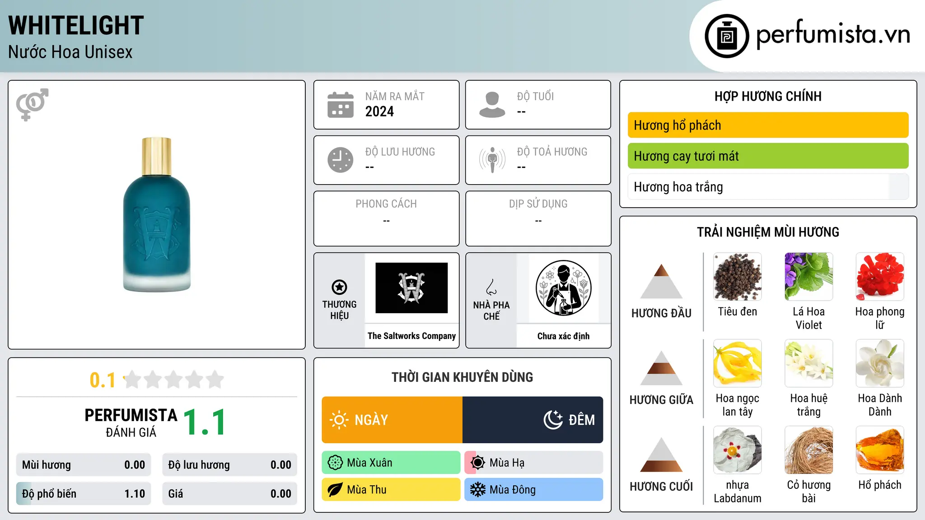Open The Saltworks Company brand logo image

coord(411,288)
